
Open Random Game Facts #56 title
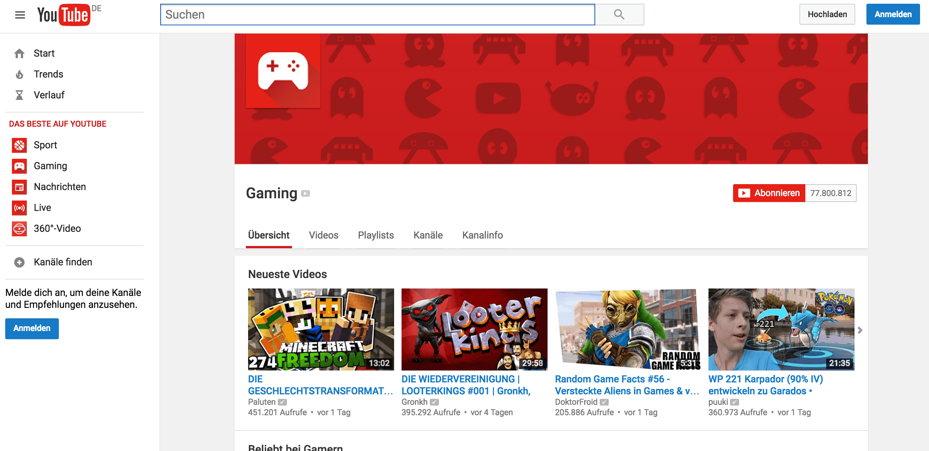click(627, 385)
